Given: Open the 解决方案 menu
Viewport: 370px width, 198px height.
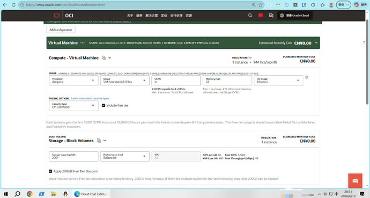Looking at the screenshot, I should click(x=152, y=16).
